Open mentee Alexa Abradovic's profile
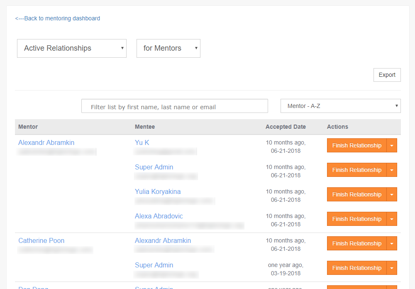 [x=159, y=216]
